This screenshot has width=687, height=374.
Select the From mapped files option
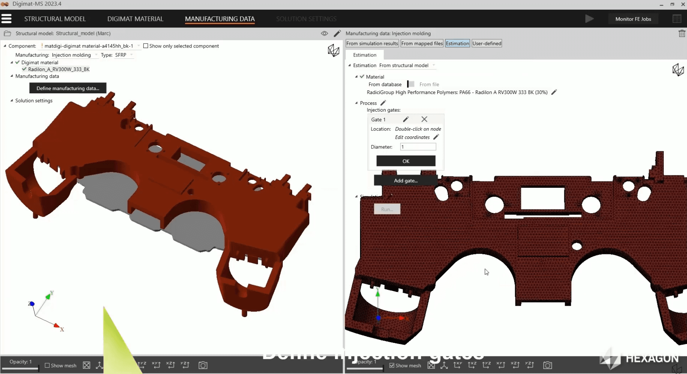pyautogui.click(x=422, y=43)
